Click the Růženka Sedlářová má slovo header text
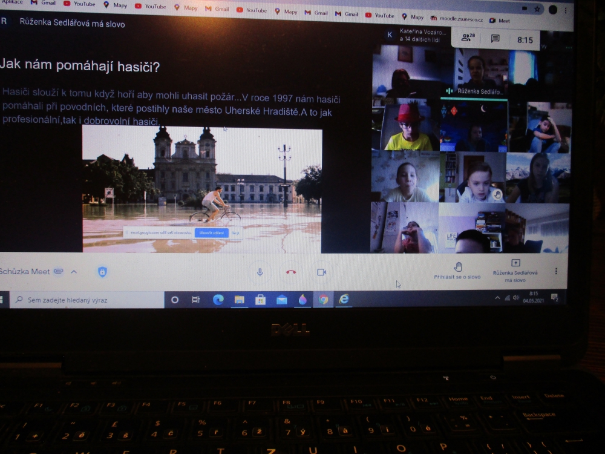 [x=72, y=23]
